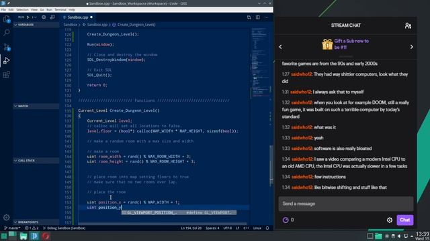The image size is (430, 241).
Task: Open the Go menu
Action: click(x=42, y=9)
